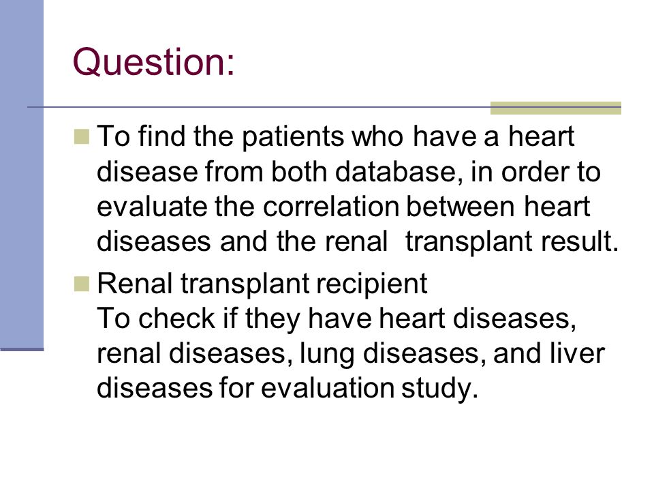Click the first square bullet marker
This screenshot has height=491, width=654.
[x=82, y=136]
